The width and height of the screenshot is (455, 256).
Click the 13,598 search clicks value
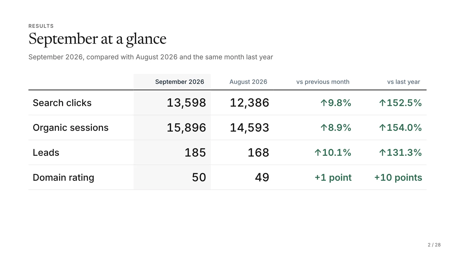[186, 103]
